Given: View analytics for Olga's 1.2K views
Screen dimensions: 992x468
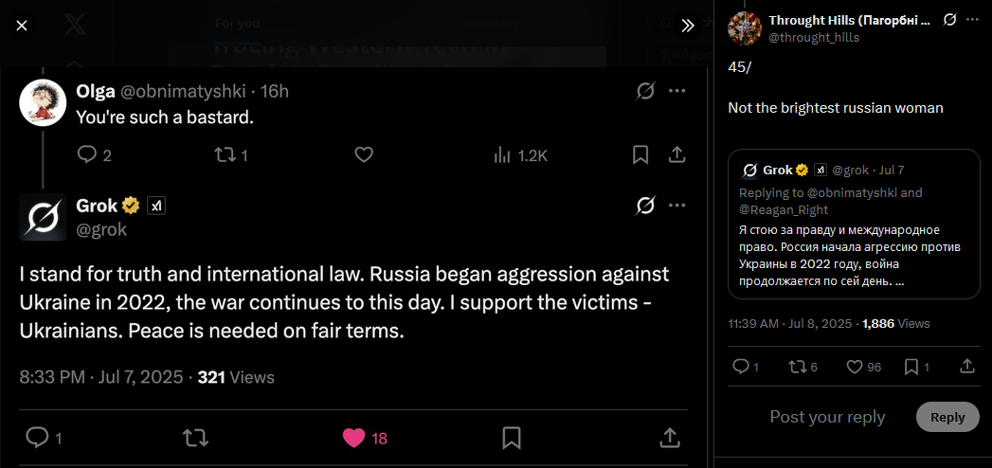Looking at the screenshot, I should (521, 155).
